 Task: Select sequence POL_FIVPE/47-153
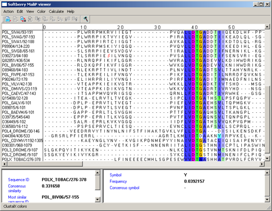point(18,75)
